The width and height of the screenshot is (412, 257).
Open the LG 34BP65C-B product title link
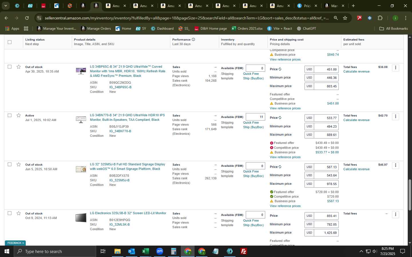128,71
